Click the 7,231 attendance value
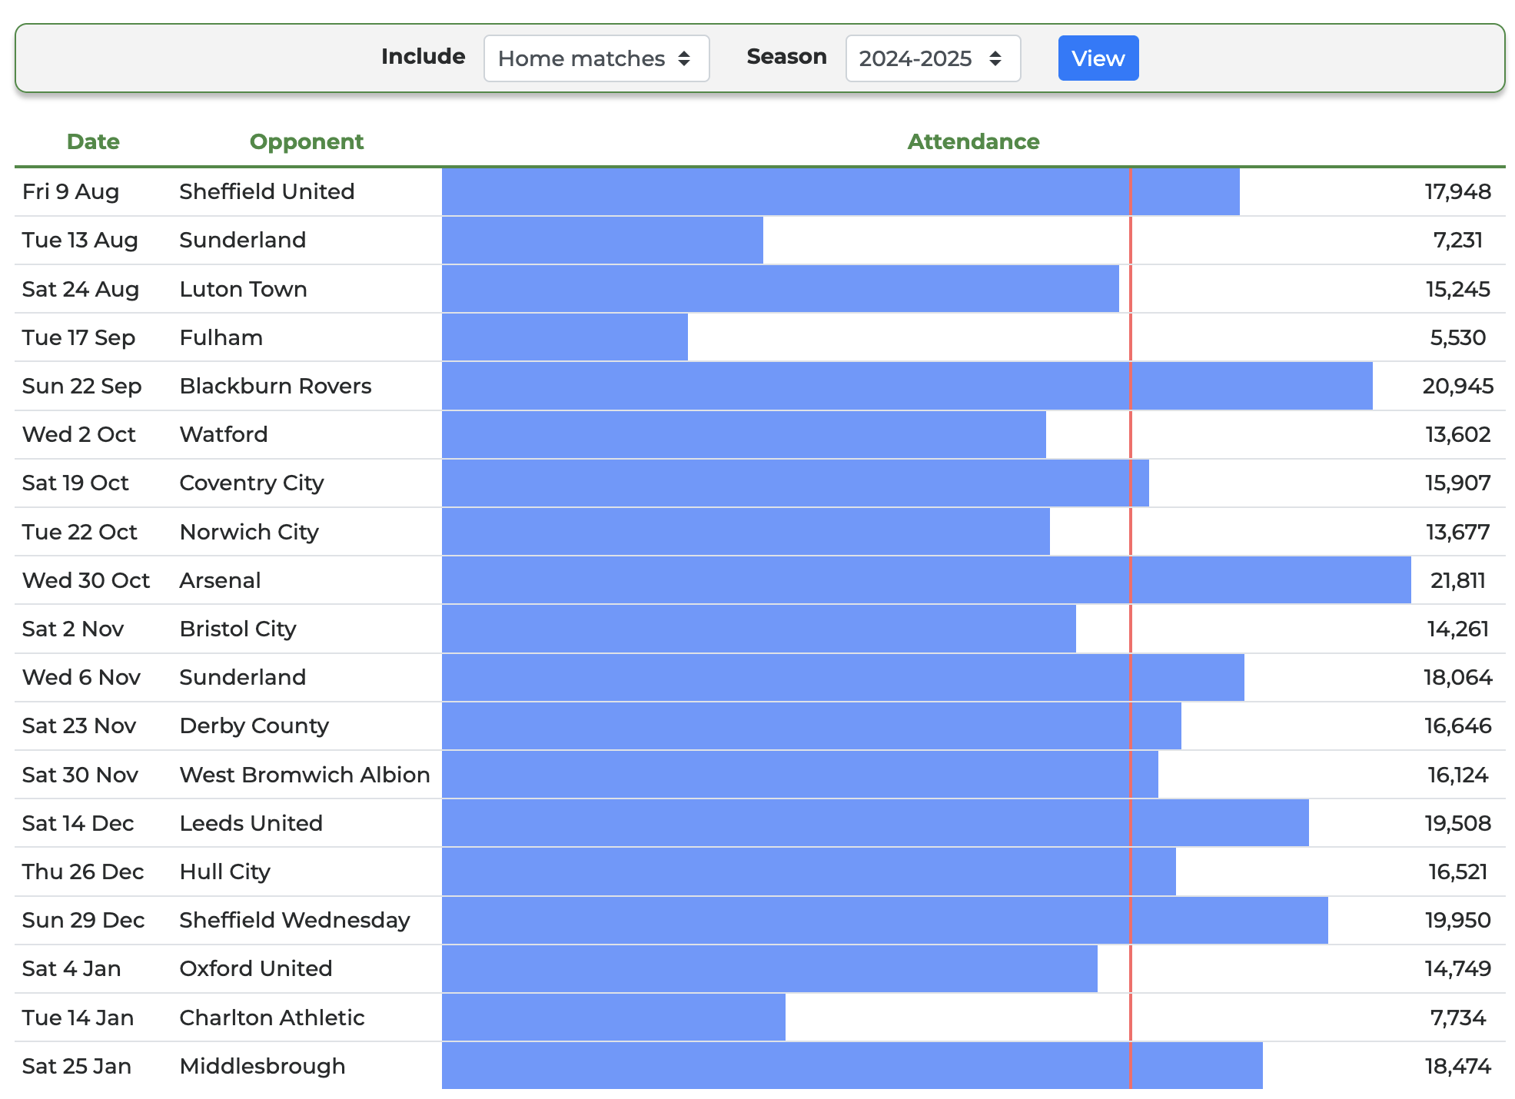The height and width of the screenshot is (1099, 1515). (1457, 240)
